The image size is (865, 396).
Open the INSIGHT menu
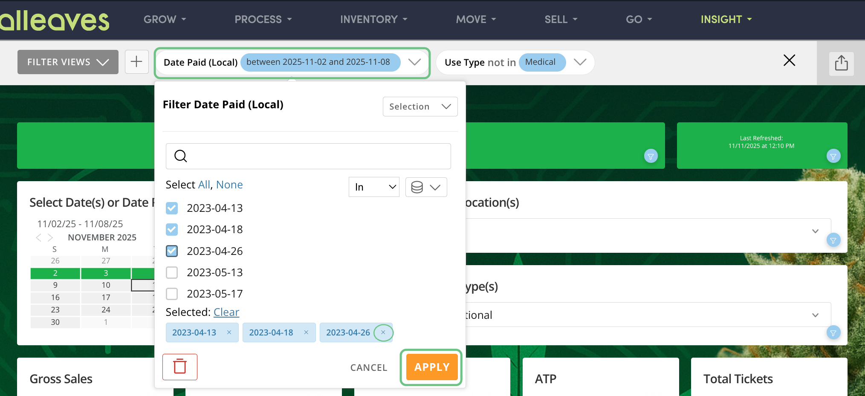pyautogui.click(x=726, y=20)
